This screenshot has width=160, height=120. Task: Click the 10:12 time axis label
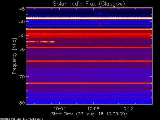[127, 109]
